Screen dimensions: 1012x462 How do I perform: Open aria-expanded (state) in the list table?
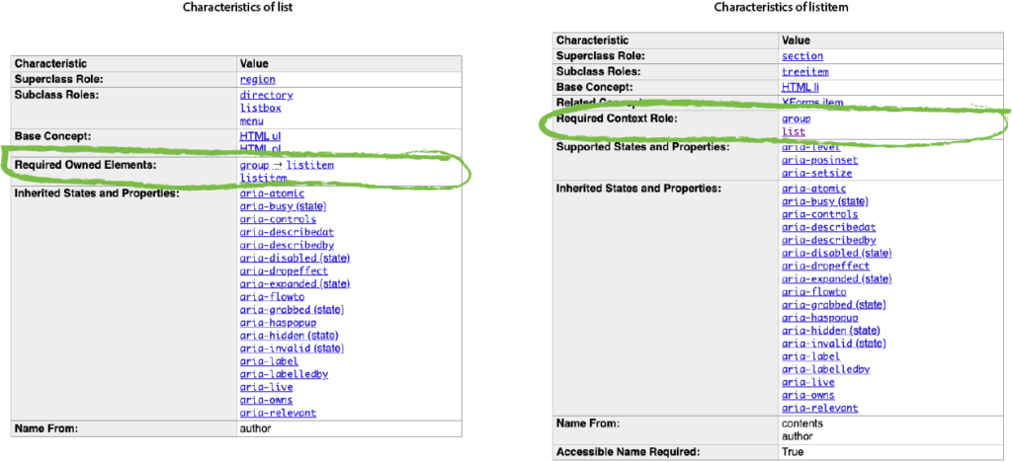pos(295,283)
